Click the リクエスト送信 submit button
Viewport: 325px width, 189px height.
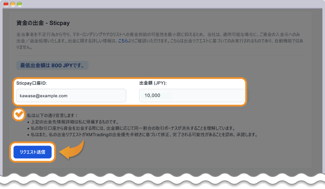[32, 152]
